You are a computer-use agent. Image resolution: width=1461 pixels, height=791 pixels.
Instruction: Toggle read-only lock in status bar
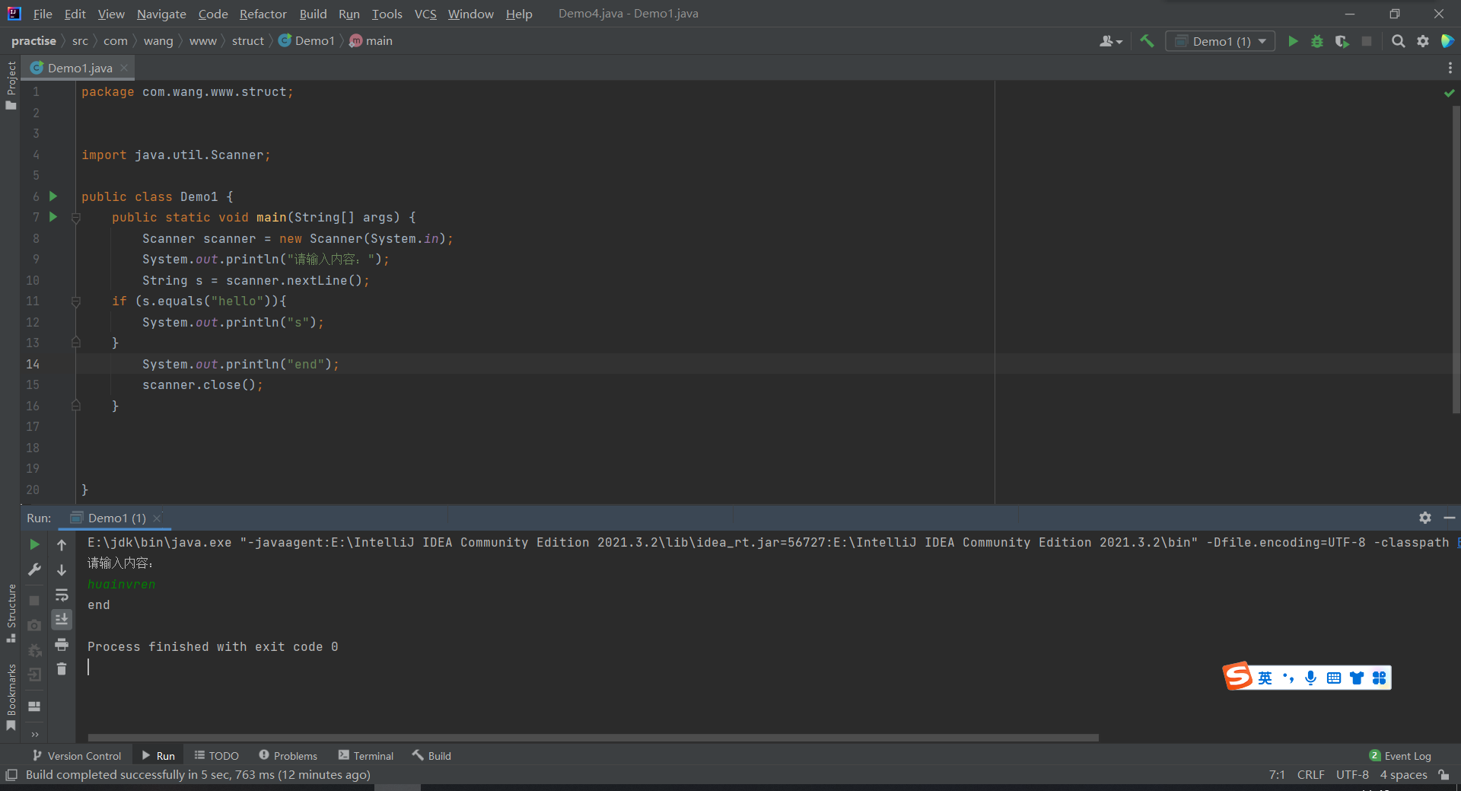(1443, 775)
